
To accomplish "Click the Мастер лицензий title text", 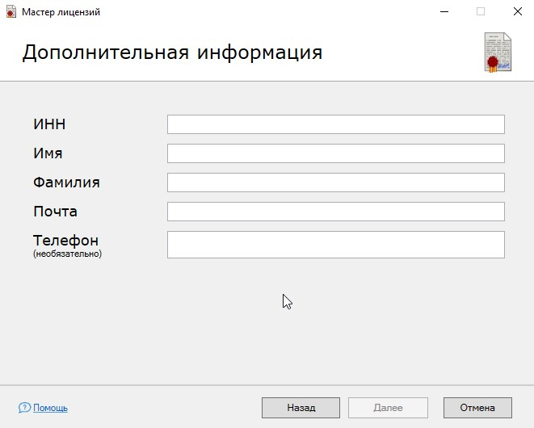I will point(61,12).
